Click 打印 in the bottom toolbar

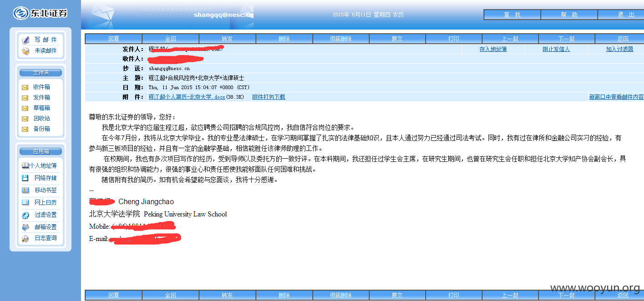coord(453,295)
